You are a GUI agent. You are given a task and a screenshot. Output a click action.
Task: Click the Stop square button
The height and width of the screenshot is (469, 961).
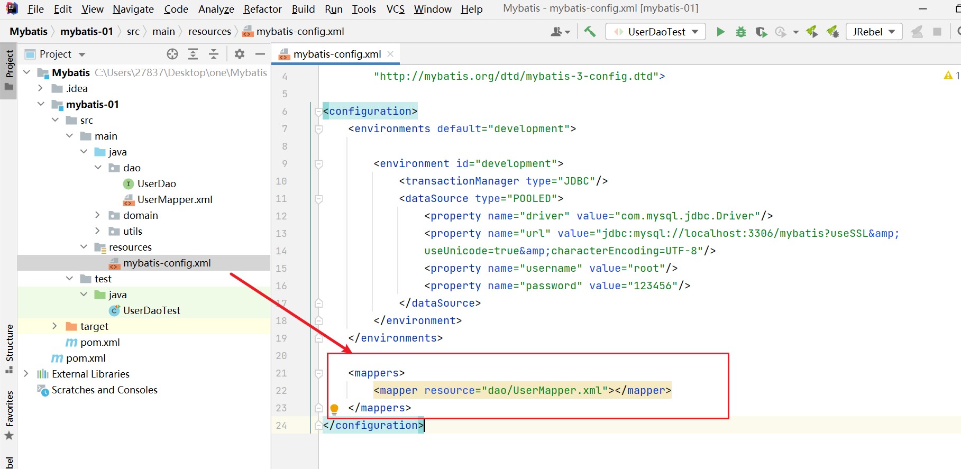(x=937, y=32)
